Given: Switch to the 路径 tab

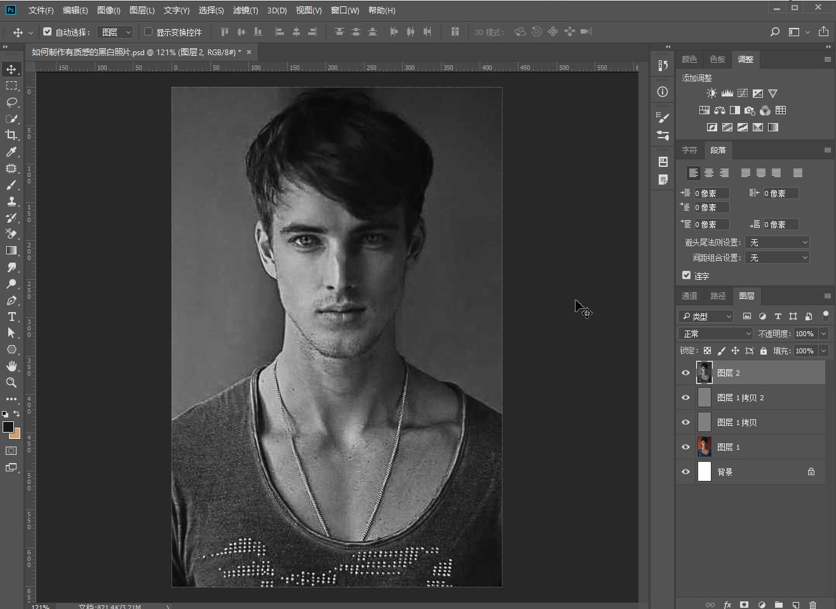Looking at the screenshot, I should pos(718,296).
